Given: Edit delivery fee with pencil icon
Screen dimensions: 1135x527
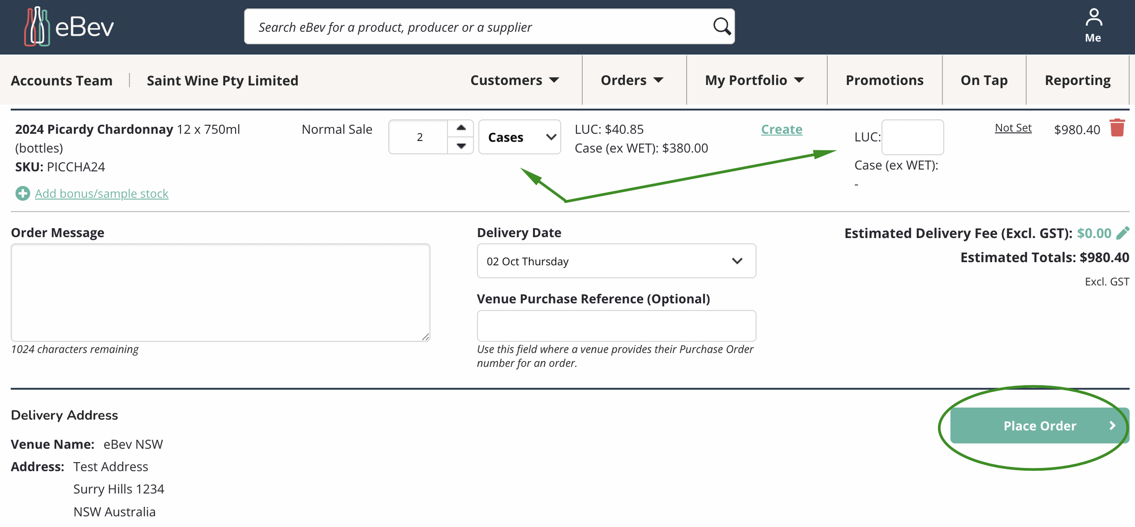Looking at the screenshot, I should [1123, 233].
